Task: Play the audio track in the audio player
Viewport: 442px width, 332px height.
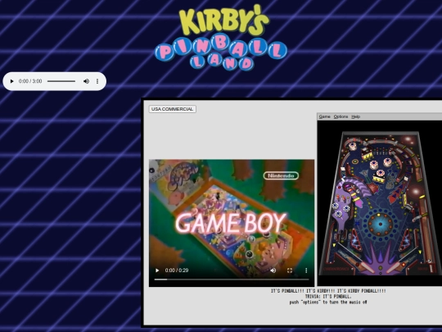Action: pyautogui.click(x=11, y=81)
